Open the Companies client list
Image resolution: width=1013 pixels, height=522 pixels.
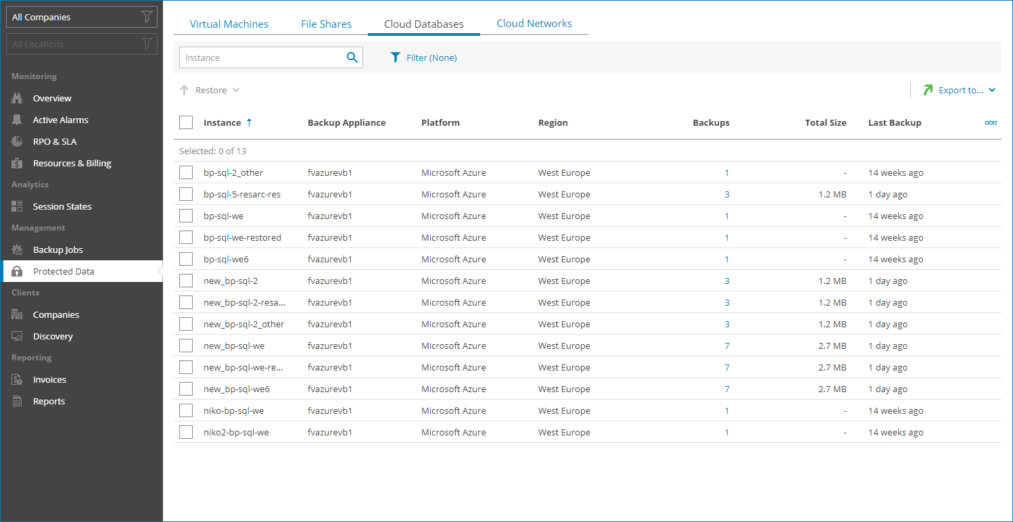point(55,314)
